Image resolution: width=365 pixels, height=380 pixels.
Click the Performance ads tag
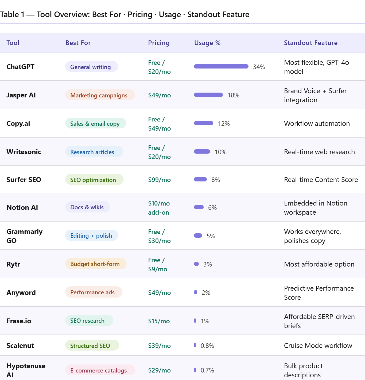(x=94, y=292)
